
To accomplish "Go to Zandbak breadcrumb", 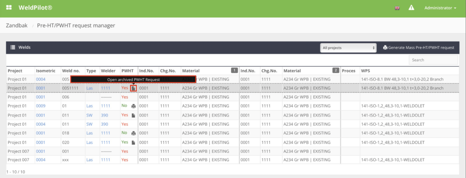I will [x=17, y=25].
